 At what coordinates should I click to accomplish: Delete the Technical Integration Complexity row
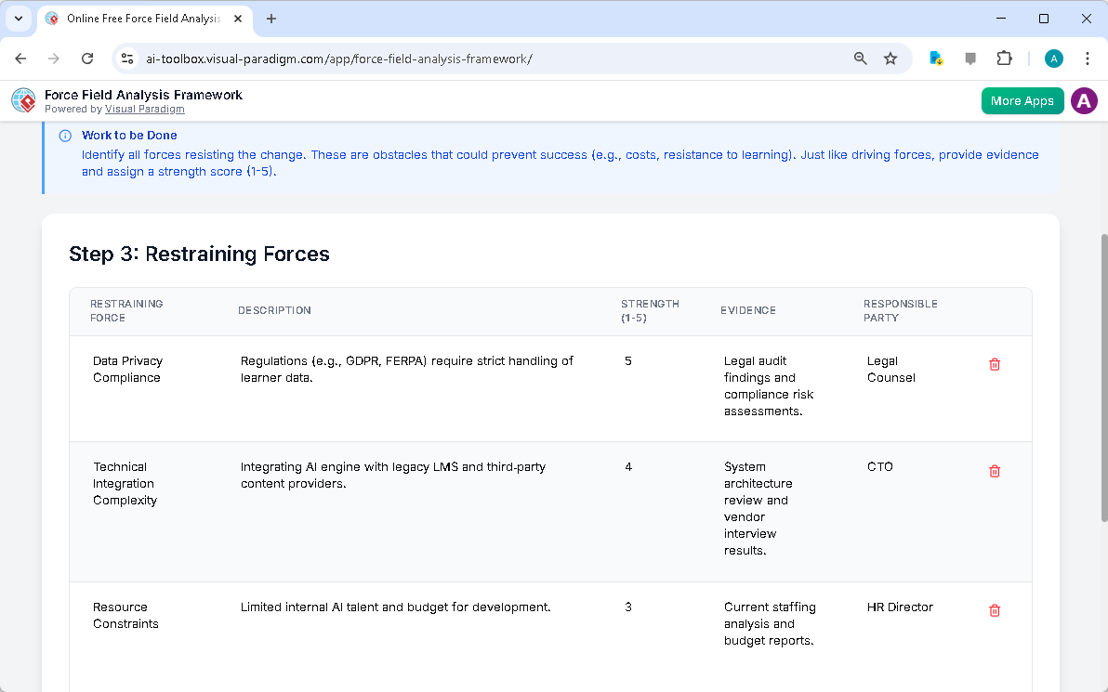(x=995, y=471)
